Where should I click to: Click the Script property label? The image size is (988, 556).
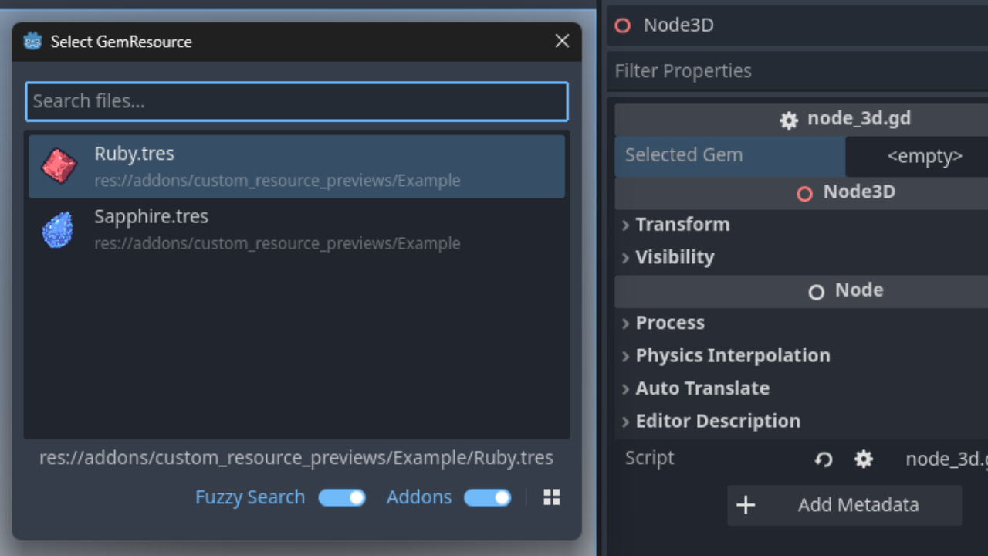point(650,458)
